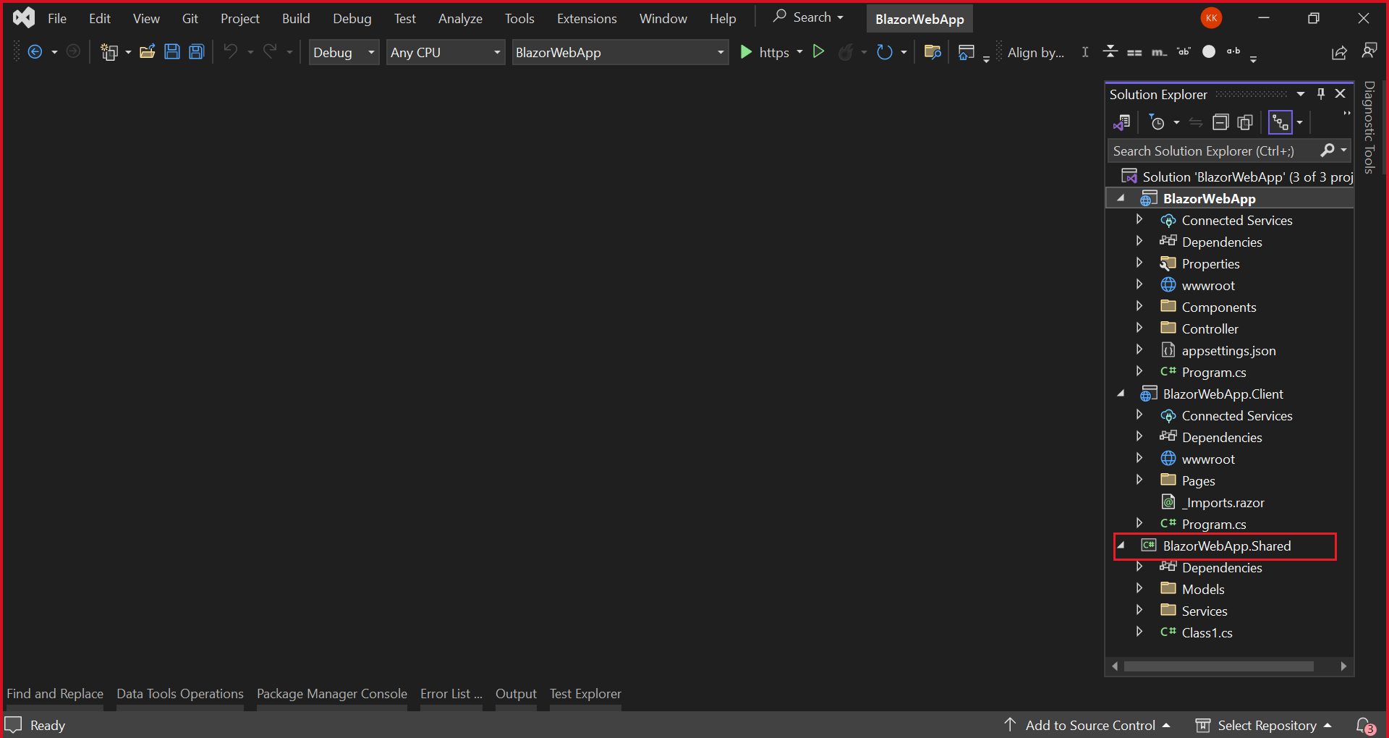This screenshot has width=1389, height=738.
Task: Click the Solution Explorer horizontal scrollbar
Action: click(x=1219, y=666)
